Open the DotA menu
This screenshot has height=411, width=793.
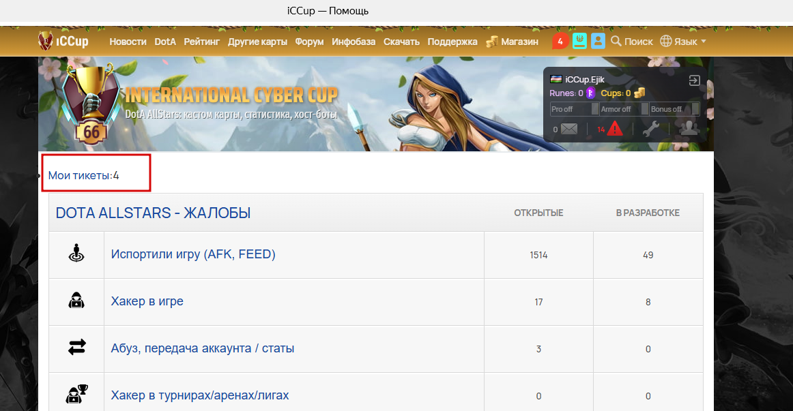(x=165, y=42)
